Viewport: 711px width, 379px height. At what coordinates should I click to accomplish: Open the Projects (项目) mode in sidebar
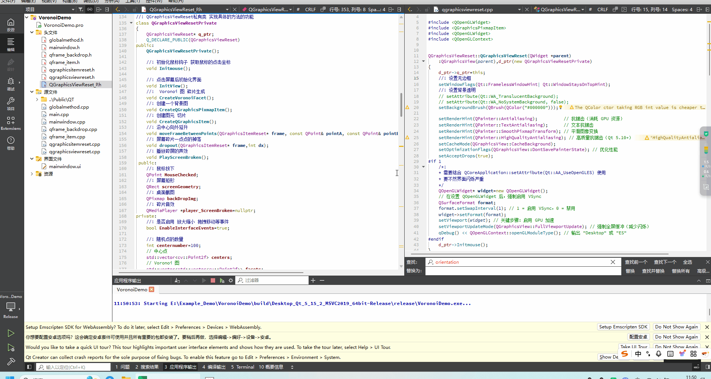11,104
